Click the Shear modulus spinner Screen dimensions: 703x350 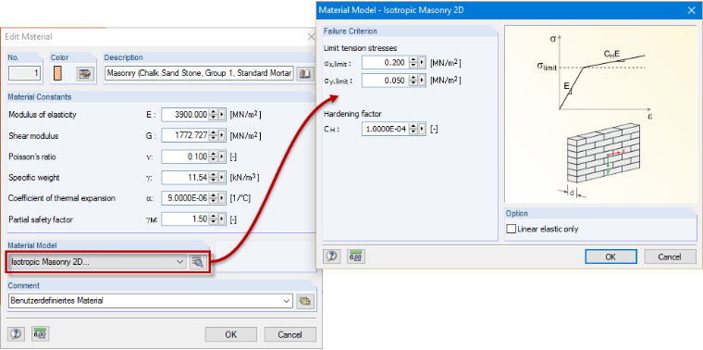[214, 135]
